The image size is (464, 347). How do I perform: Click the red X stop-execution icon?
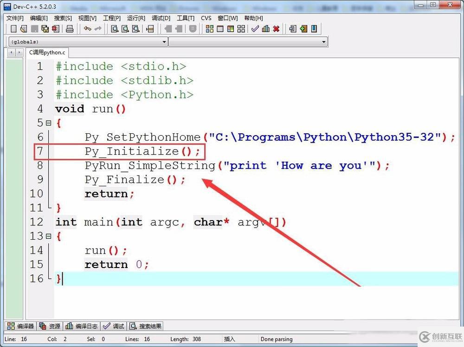pyautogui.click(x=276, y=29)
